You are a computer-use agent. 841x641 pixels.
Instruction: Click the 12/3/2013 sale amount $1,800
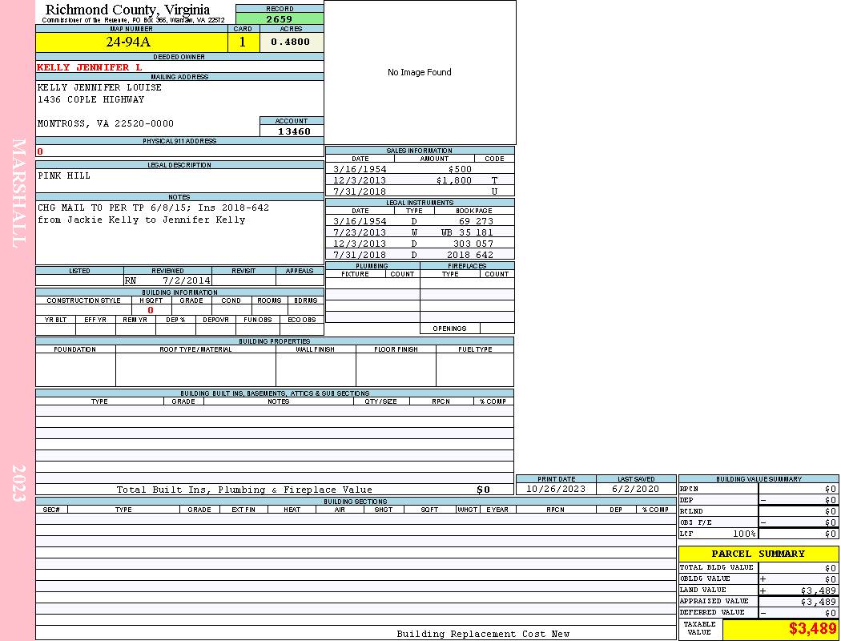tap(454, 180)
